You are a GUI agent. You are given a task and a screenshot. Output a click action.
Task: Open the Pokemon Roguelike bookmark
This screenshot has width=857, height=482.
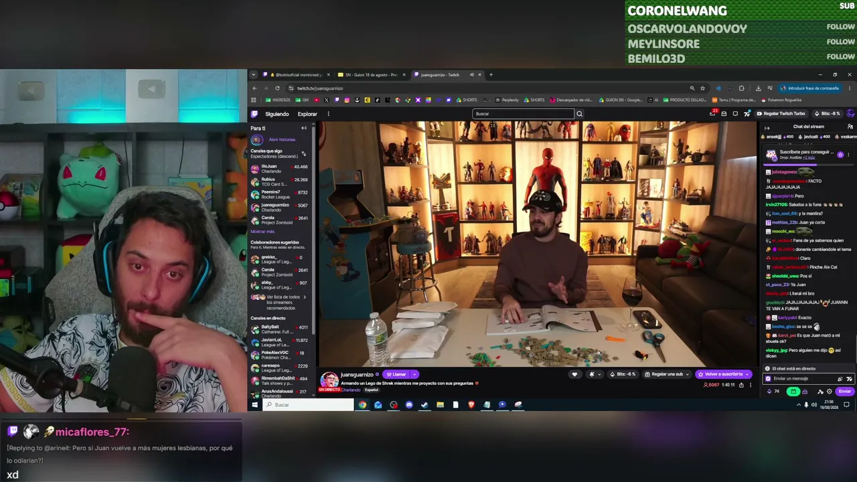[x=781, y=100]
